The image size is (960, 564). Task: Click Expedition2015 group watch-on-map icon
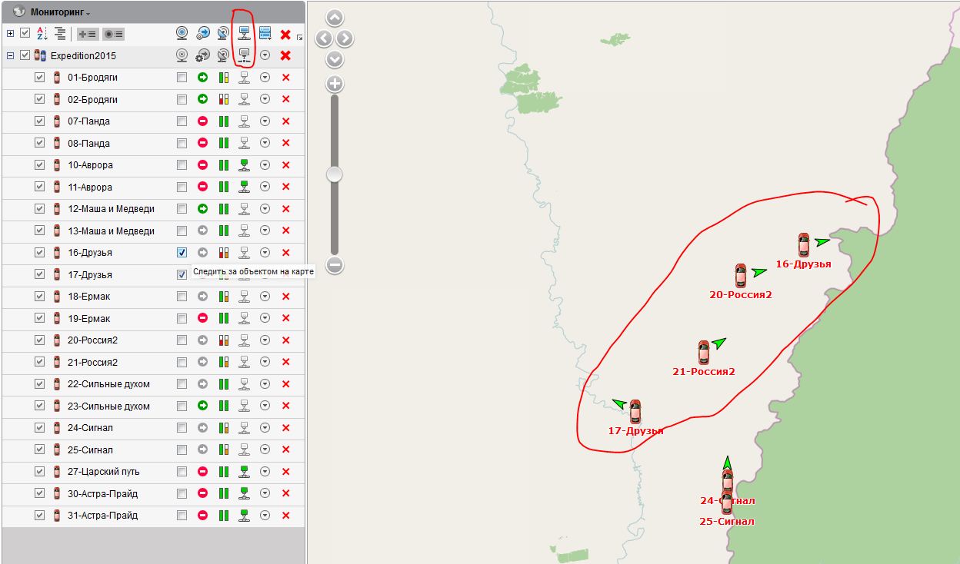182,55
